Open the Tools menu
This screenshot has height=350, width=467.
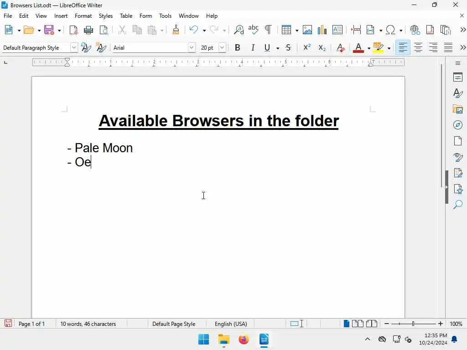[165, 16]
